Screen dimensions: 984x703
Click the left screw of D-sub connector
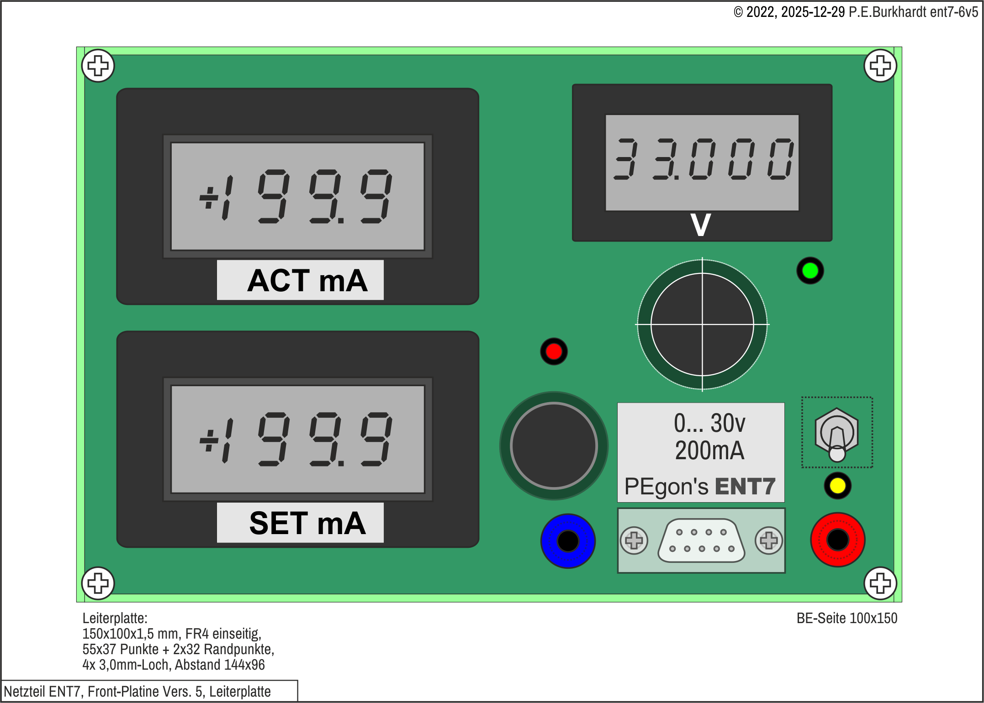click(634, 540)
